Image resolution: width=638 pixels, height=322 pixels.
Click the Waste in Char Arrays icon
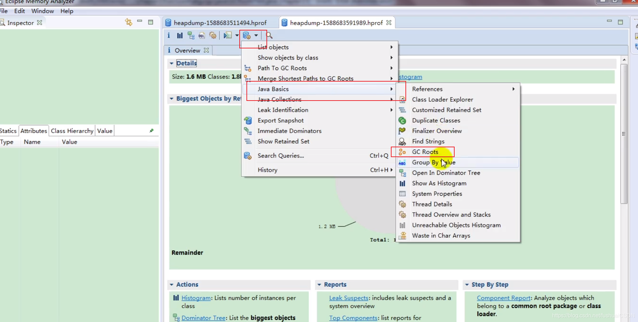pyautogui.click(x=402, y=236)
